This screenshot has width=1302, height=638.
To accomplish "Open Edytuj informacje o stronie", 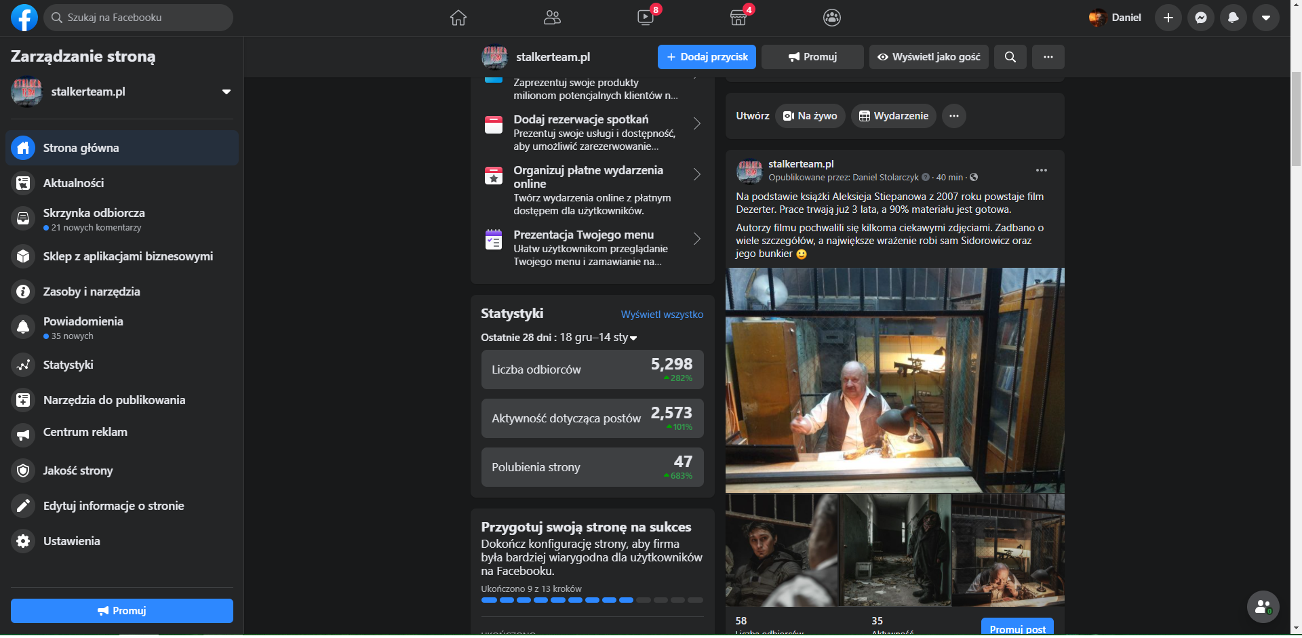I will [122, 506].
